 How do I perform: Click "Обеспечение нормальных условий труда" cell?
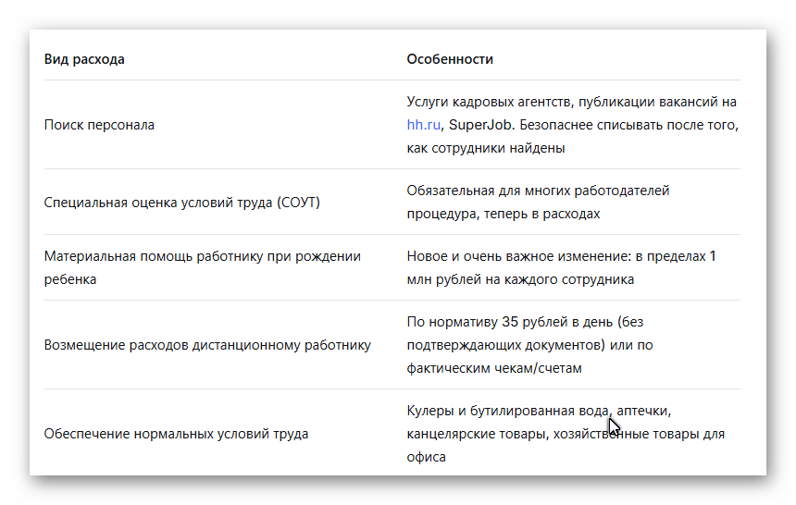tap(176, 434)
